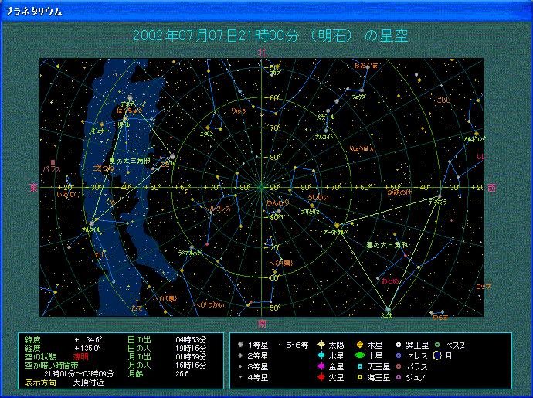The image size is (533, 398).
Task: Click the star Arcturus (アークトゥルス) on the map
Action: point(337,226)
